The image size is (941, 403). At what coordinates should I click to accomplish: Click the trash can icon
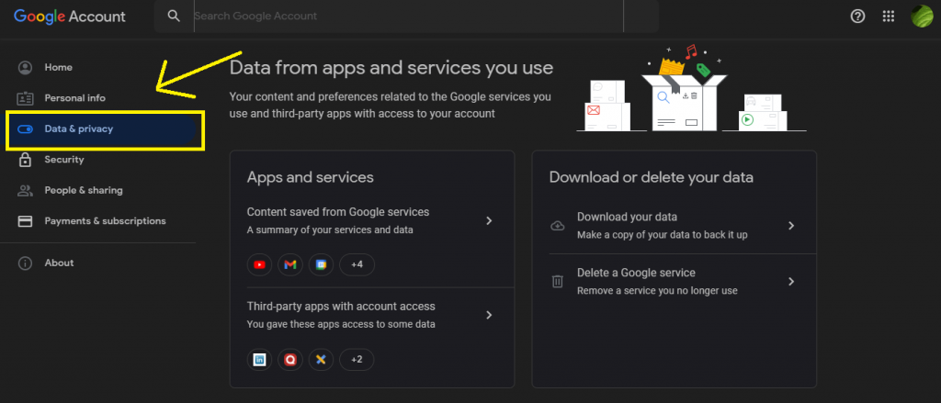coord(558,281)
